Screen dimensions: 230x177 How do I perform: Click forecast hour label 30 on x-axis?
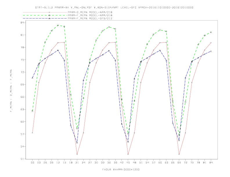pos(96,163)
